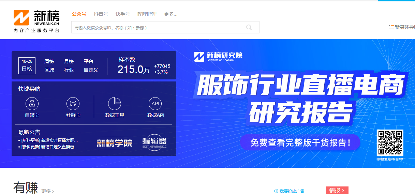Open the 数据工具 pie chart icon
The height and width of the screenshot is (196, 415).
click(x=115, y=103)
